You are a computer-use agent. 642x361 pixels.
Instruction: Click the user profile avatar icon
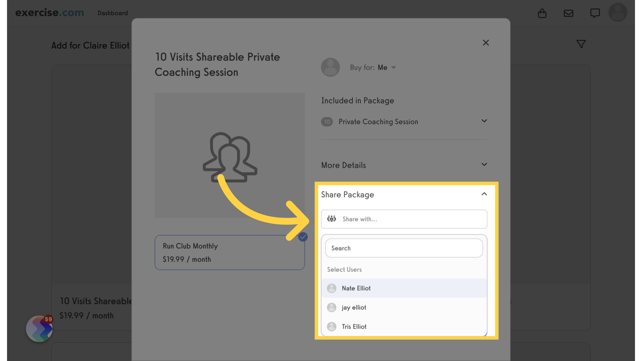[618, 13]
